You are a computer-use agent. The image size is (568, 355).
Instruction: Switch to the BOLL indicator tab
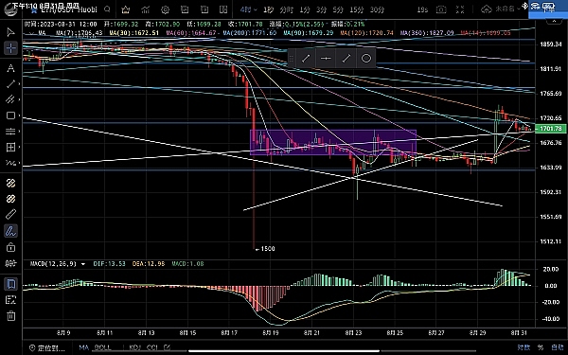pyautogui.click(x=103, y=347)
